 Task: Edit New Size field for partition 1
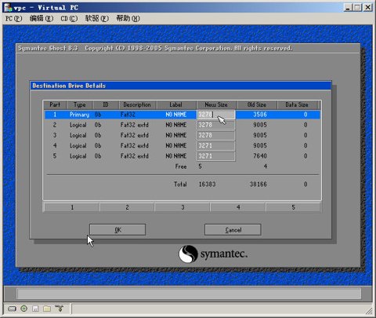tap(216, 115)
